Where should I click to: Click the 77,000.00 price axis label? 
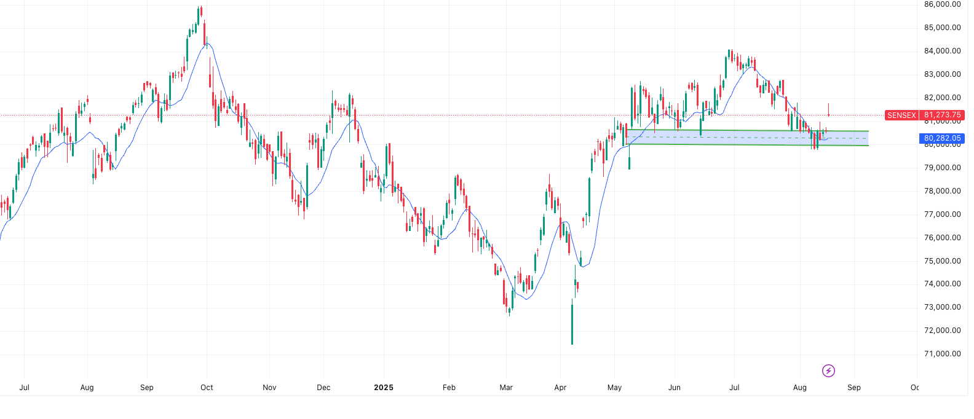coord(942,214)
